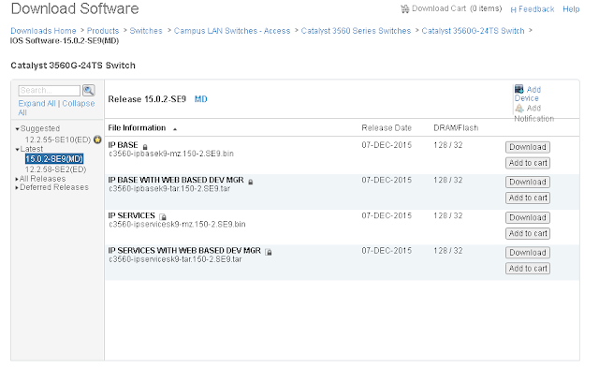The width and height of the screenshot is (599, 382).
Task: Click filename c3560-ipbasek9-tar.150-2.SE9.tar
Action: (x=169, y=189)
